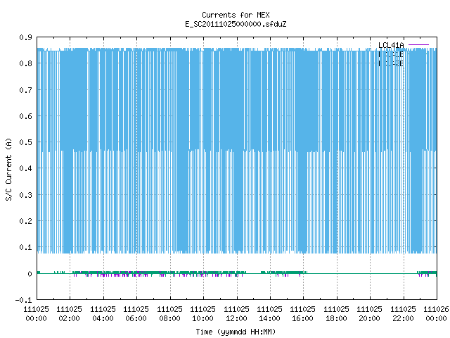Click the 0.5 y-axis tick label

point(25,142)
